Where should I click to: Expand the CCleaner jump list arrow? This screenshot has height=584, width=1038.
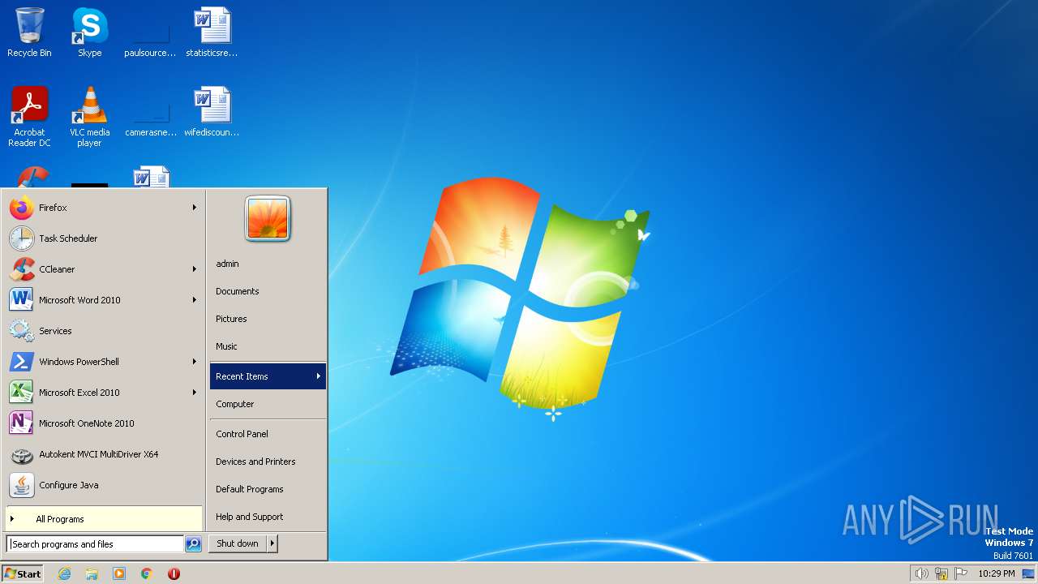195,269
